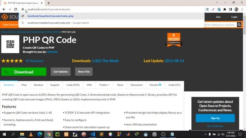Select the Summary tab
246x138 pixels.
(x=9, y=85)
